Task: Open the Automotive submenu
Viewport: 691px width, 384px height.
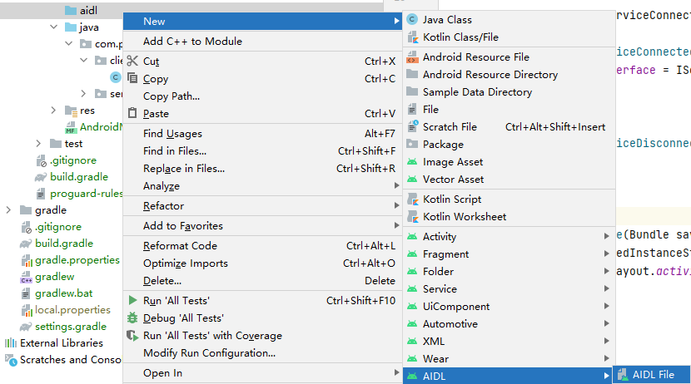Action: point(509,323)
